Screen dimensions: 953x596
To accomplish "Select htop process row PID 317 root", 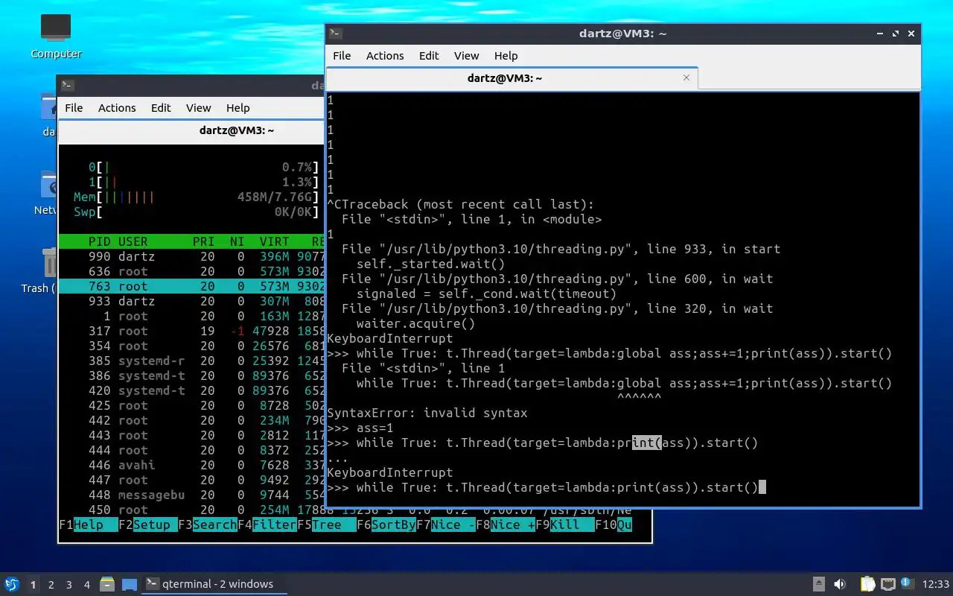I will pos(192,331).
